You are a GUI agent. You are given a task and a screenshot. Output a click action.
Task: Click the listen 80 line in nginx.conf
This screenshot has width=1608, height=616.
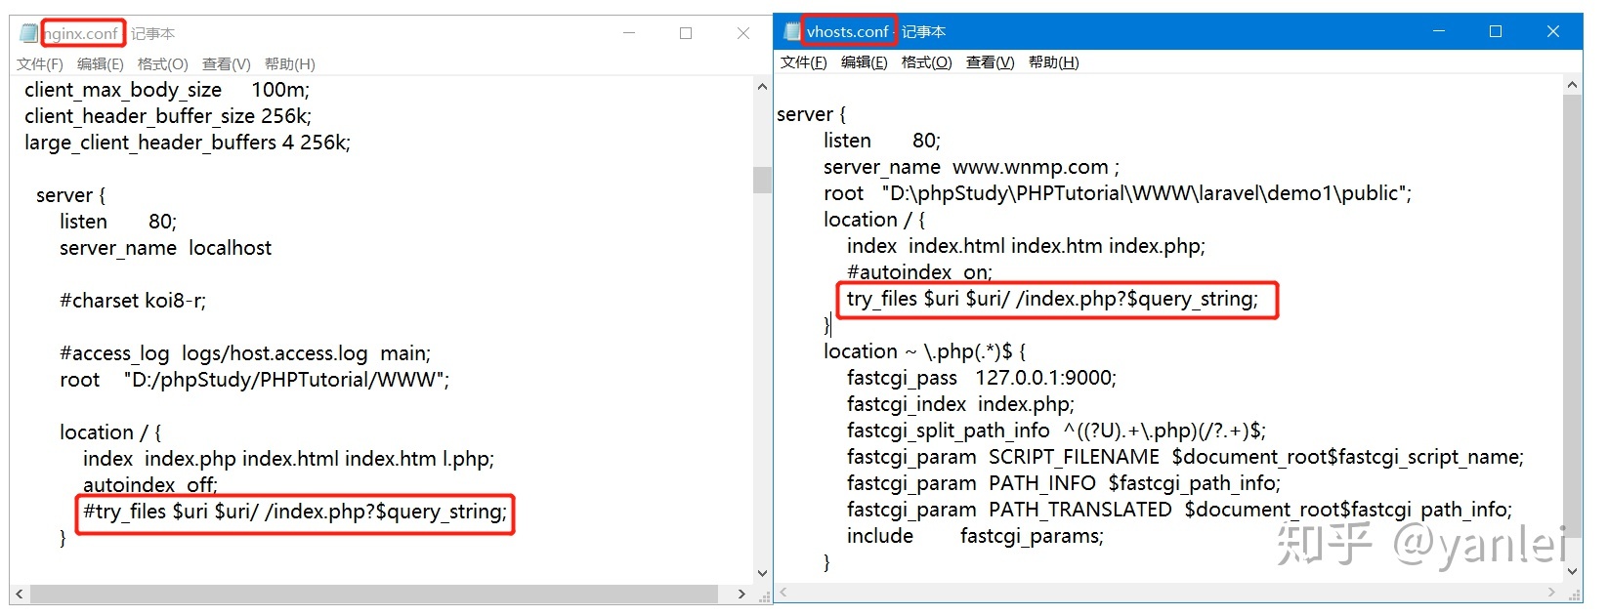coord(118,222)
